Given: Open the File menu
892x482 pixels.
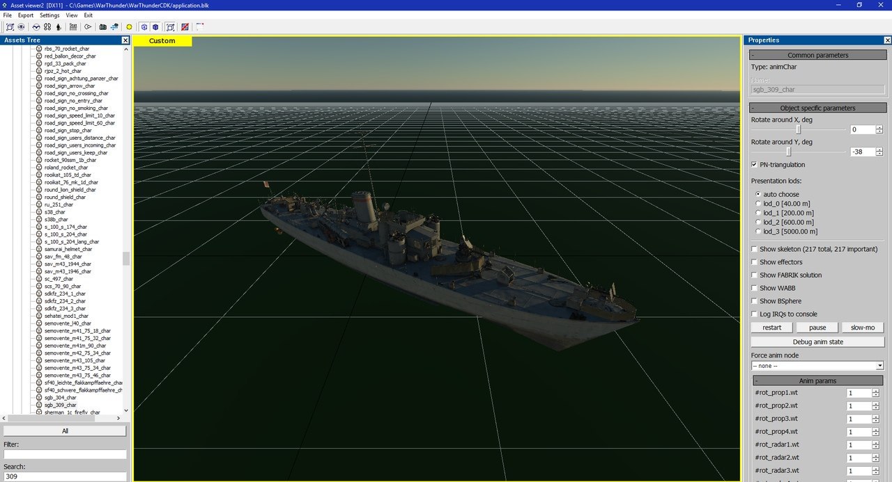Looking at the screenshot, I should [7, 15].
